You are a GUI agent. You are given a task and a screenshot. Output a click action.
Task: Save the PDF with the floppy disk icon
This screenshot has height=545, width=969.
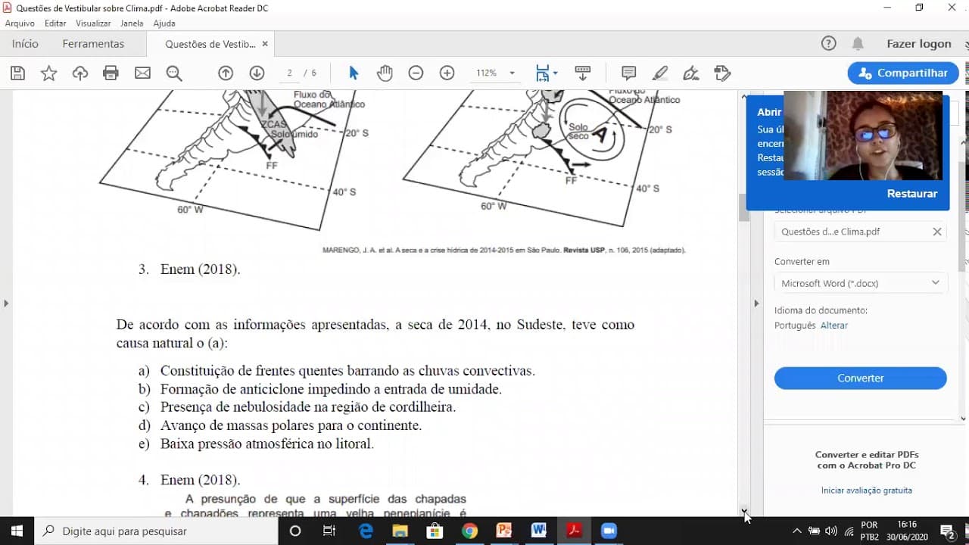point(18,73)
